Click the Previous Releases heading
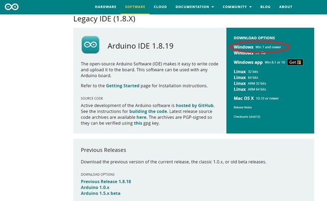This screenshot has height=201, width=327. (103, 150)
